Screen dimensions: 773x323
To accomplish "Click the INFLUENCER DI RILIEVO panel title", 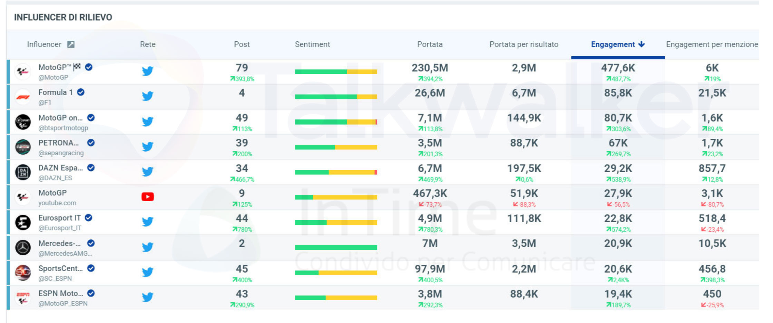I will 63,17.
